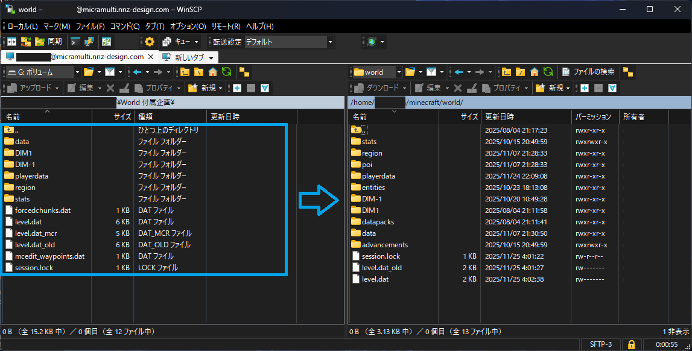Sort remote files by 更新日時 column

point(500,116)
